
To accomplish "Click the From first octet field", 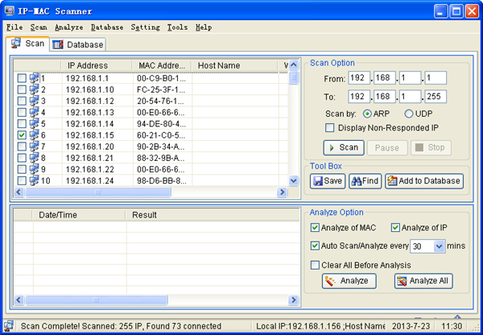I will 359,78.
